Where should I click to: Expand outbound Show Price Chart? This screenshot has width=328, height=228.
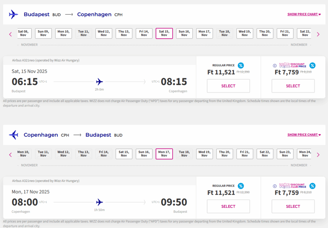click(304, 14)
